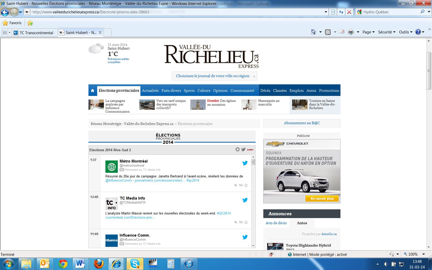Stop loading with the red X icon
432x270 pixels.
pos(349,12)
